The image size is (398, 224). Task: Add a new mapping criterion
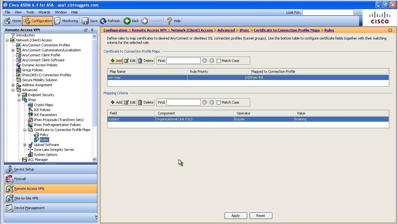116,102
